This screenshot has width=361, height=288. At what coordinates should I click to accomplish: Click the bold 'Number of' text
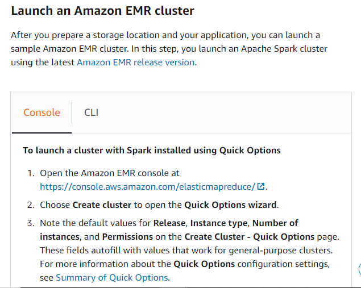[275, 223]
